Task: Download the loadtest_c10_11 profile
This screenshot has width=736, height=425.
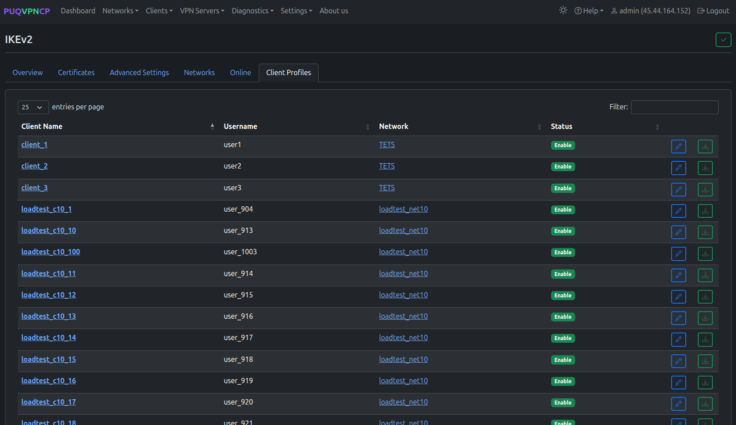Action: click(705, 275)
